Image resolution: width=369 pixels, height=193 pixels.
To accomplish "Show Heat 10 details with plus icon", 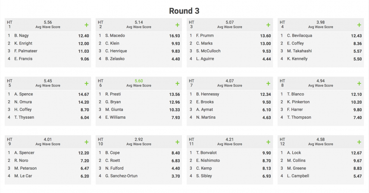I will coord(177,142).
